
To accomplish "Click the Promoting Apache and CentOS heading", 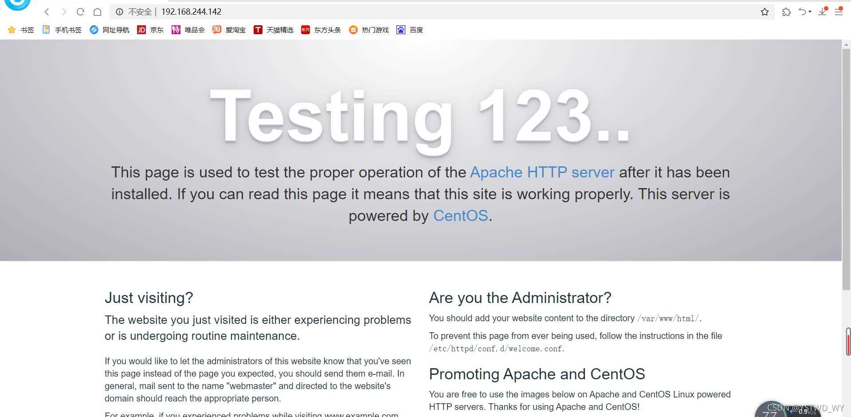I will tap(537, 374).
